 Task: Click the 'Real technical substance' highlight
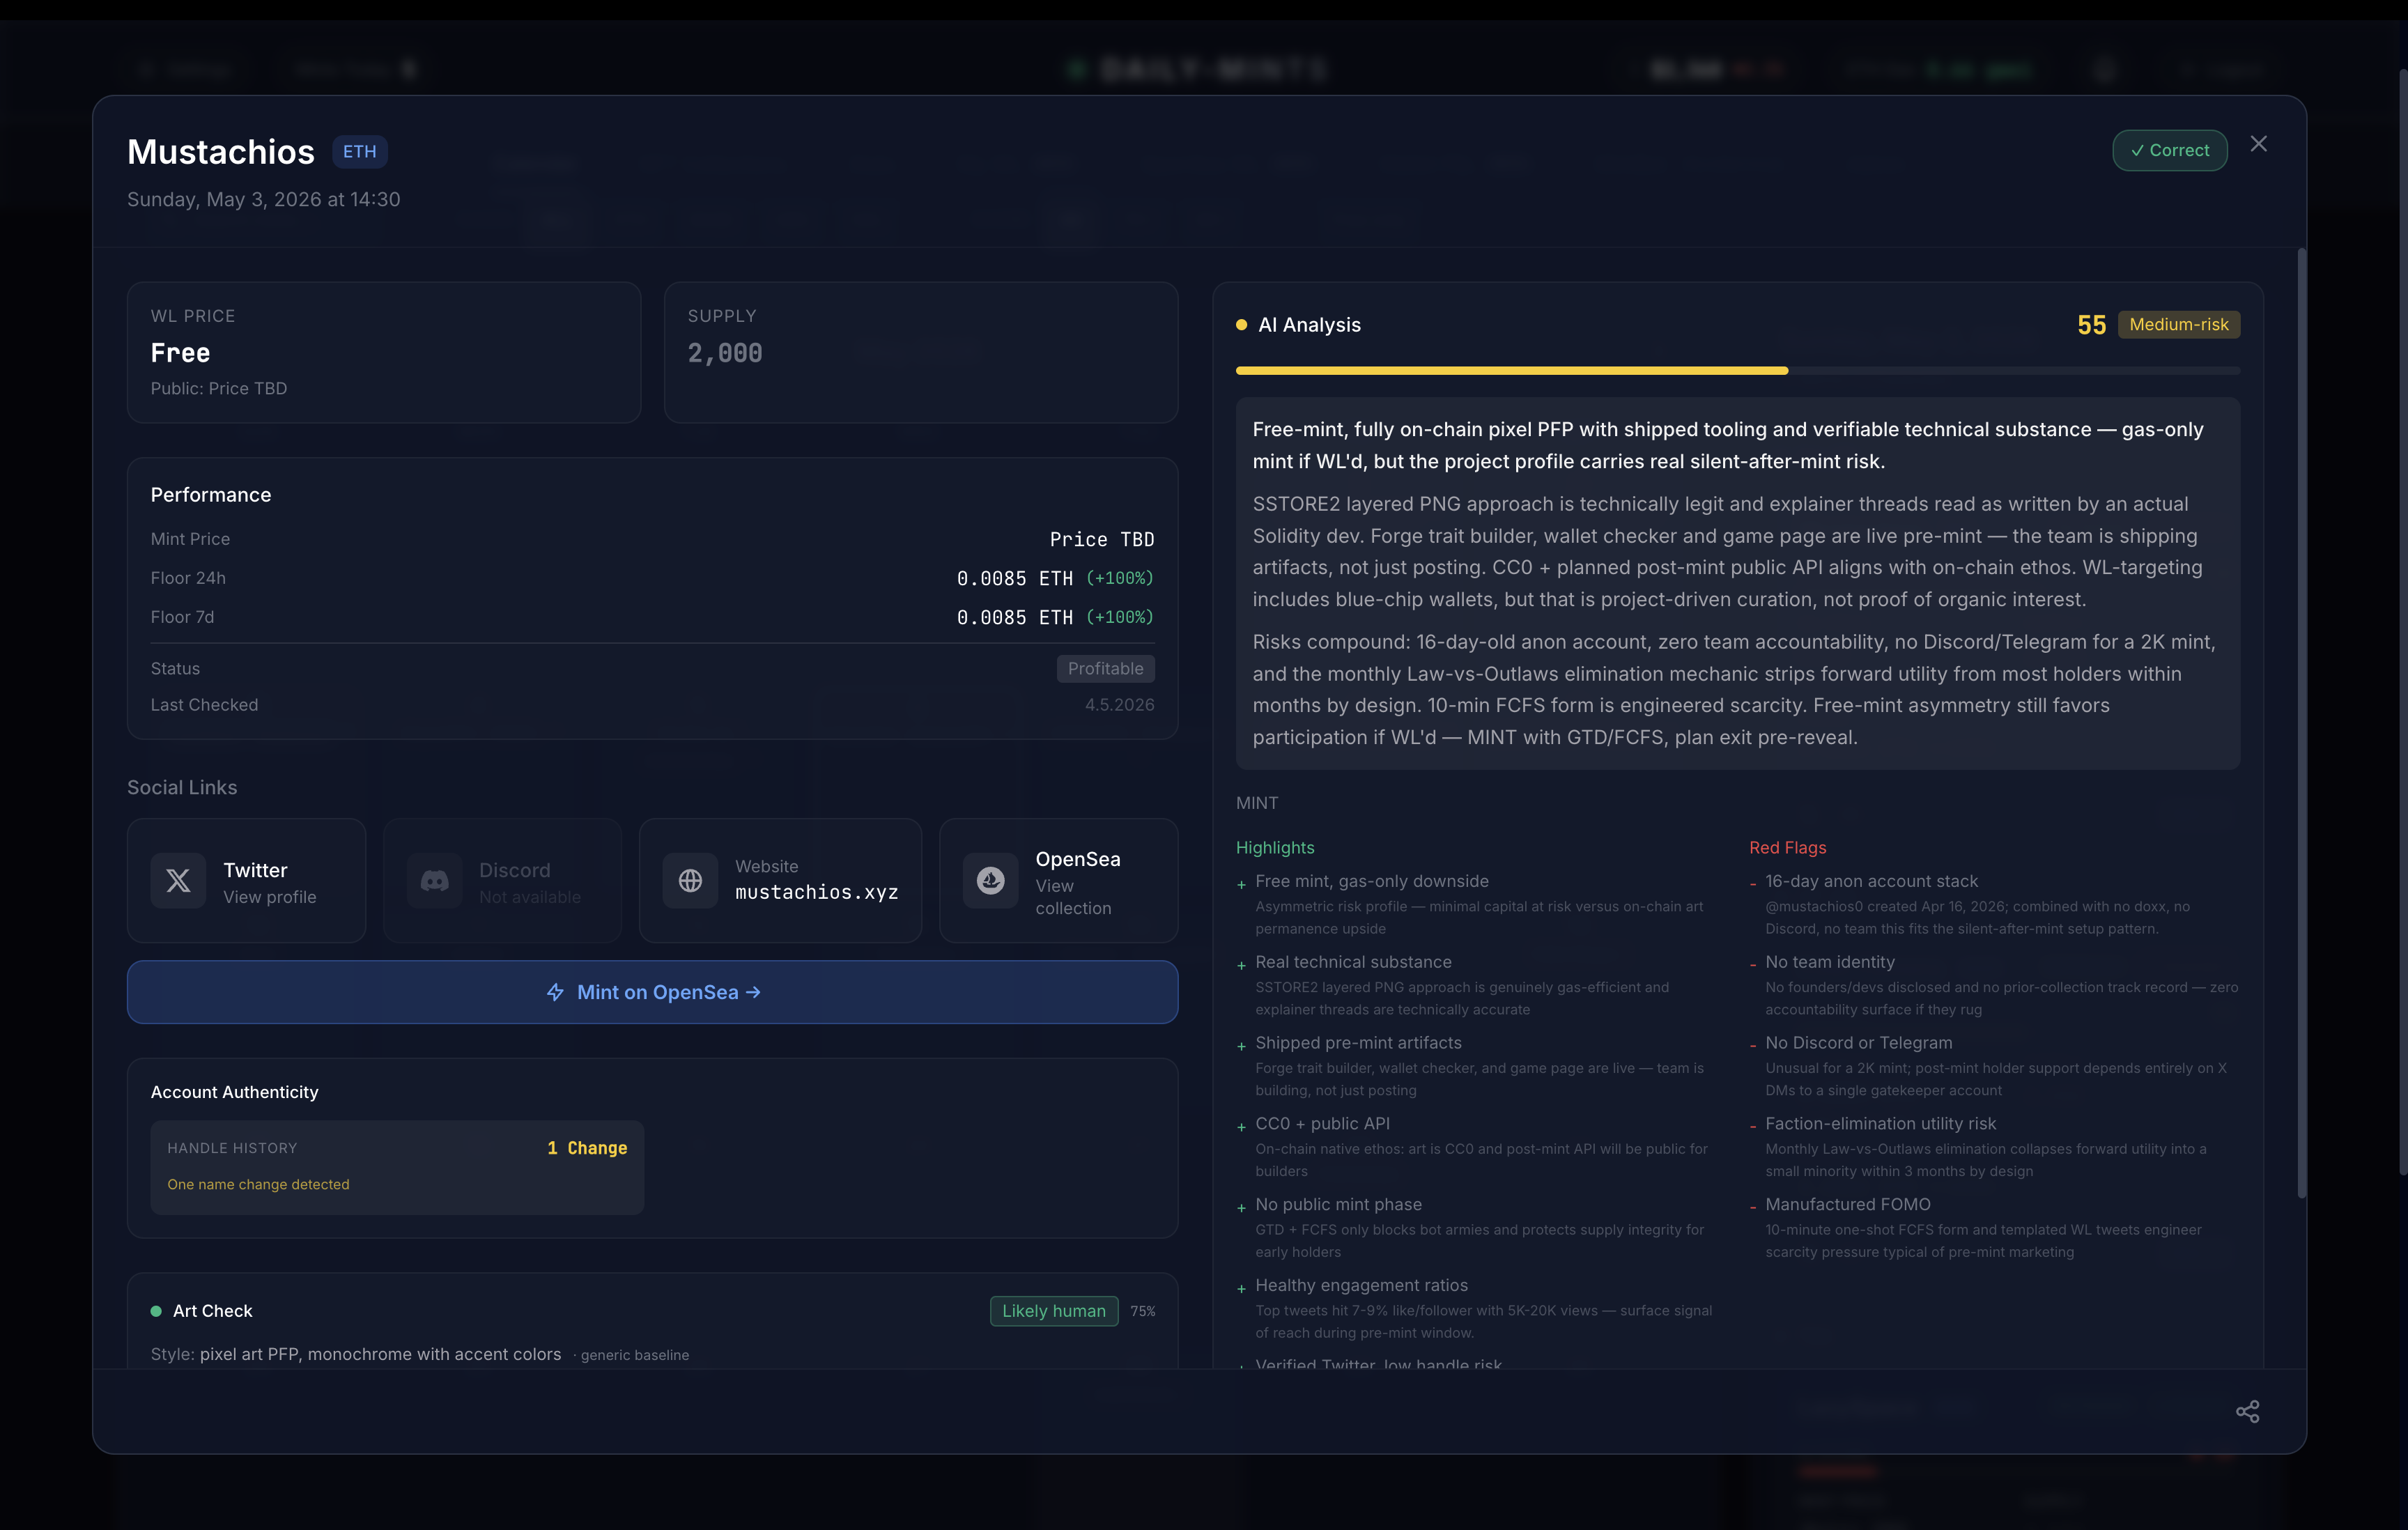point(1353,962)
